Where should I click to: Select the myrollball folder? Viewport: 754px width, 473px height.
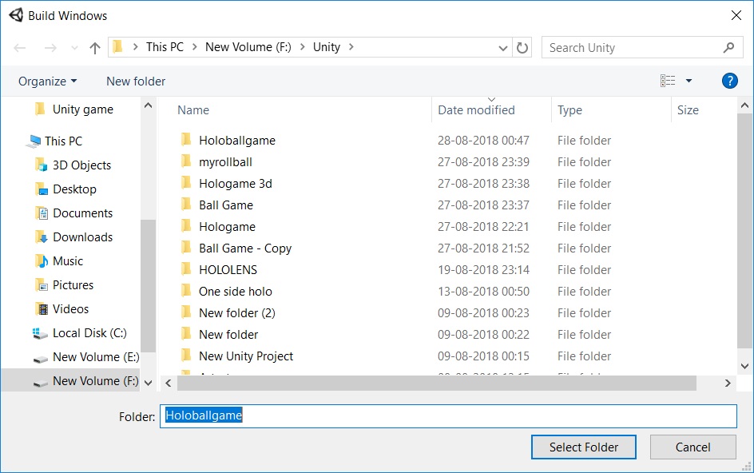(x=225, y=162)
